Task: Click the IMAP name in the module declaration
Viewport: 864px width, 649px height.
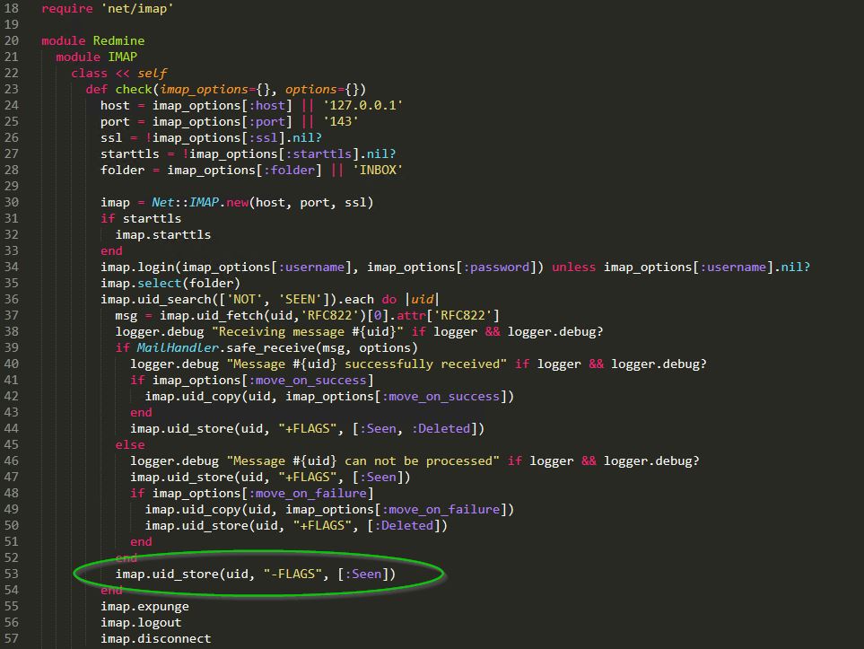Action: pyautogui.click(x=122, y=57)
